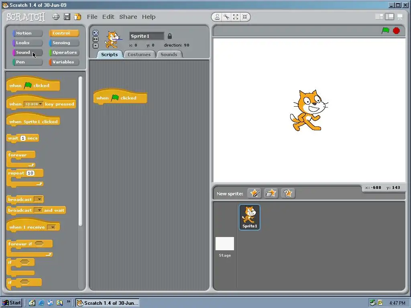The width and height of the screenshot is (411, 308).
Task: Click the SCRATCH logo
Action: point(26,17)
